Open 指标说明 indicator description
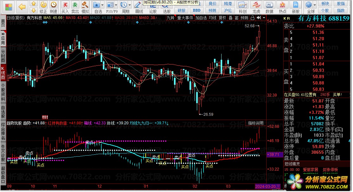353x192 pixels. click(x=256, y=123)
